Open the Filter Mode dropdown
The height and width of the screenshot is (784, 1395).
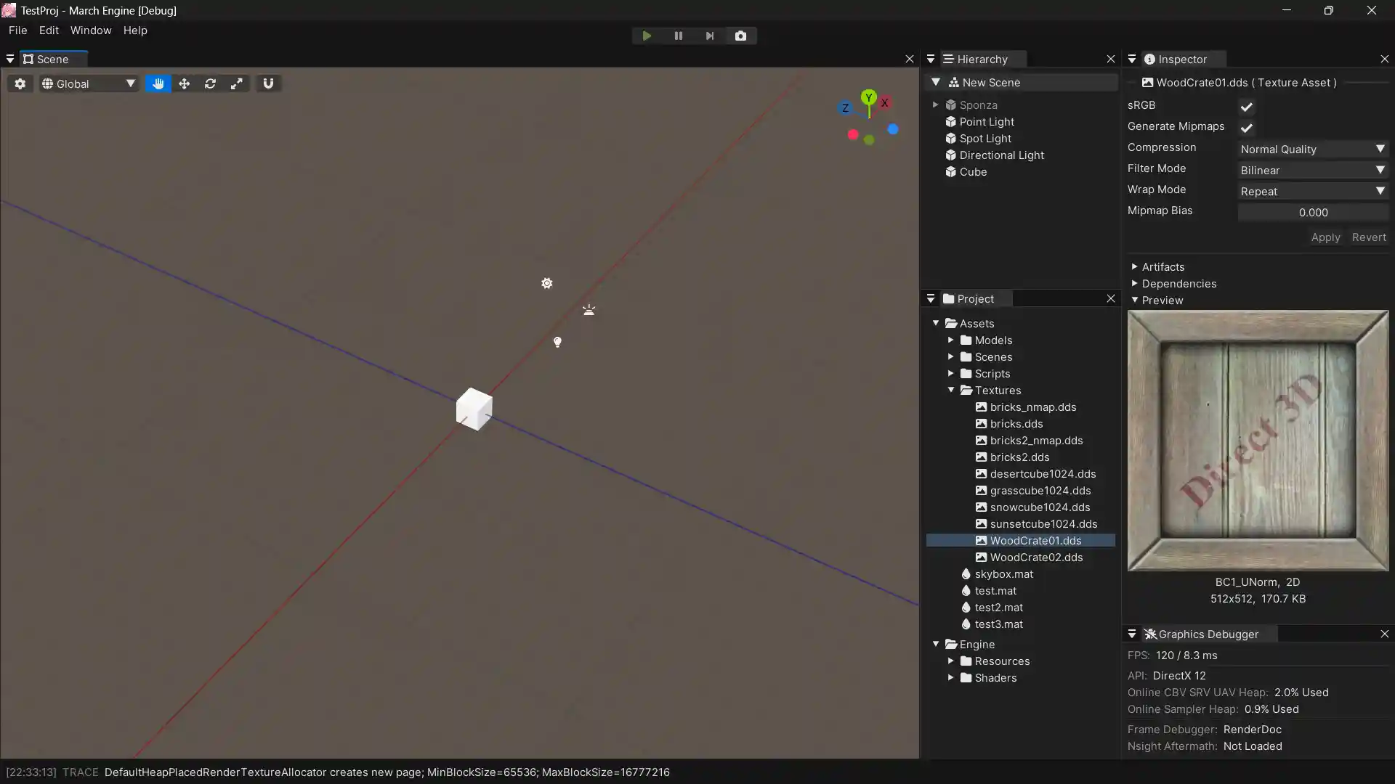[1312, 170]
